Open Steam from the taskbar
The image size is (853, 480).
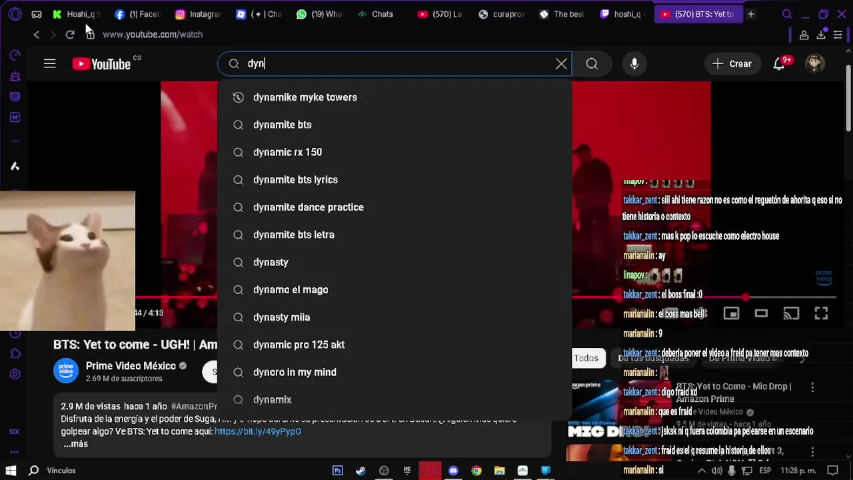[x=361, y=471]
